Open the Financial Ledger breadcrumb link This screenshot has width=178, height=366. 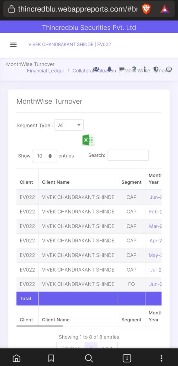[46, 71]
